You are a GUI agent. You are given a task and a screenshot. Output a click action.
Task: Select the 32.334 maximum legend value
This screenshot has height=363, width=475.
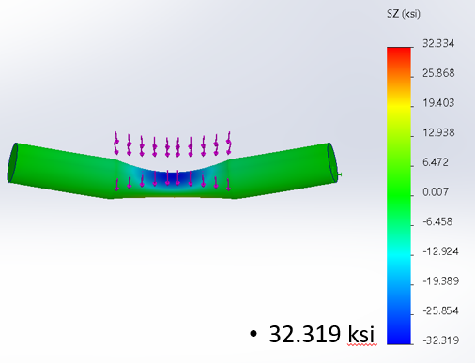pyautogui.click(x=438, y=43)
